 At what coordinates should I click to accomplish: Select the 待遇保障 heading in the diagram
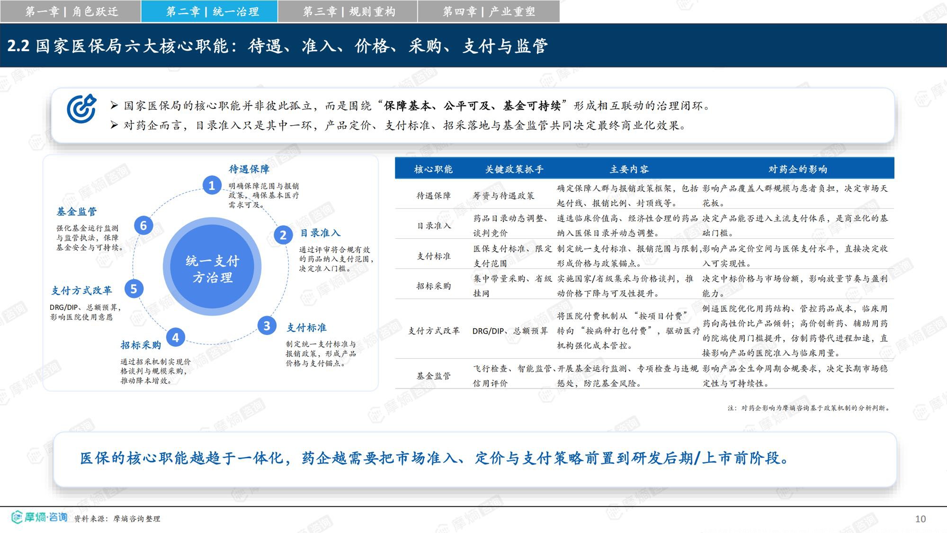249,169
